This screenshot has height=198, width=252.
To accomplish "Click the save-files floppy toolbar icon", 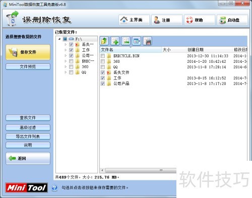I will pos(147,41).
